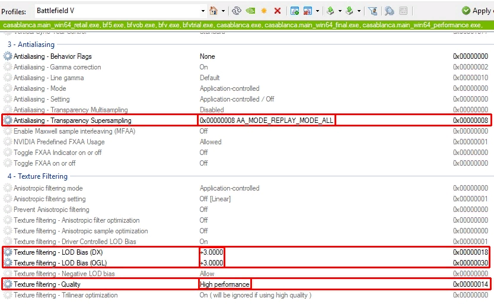Click the gear icon of Antialiasing - Transparency Supersampling
494x304 pixels.
coord(8,121)
